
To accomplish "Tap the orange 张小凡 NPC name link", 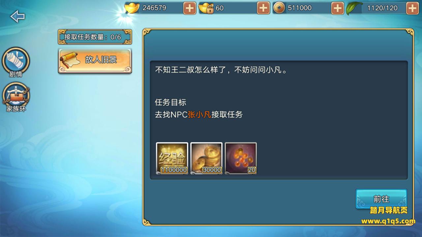I will 199,115.
